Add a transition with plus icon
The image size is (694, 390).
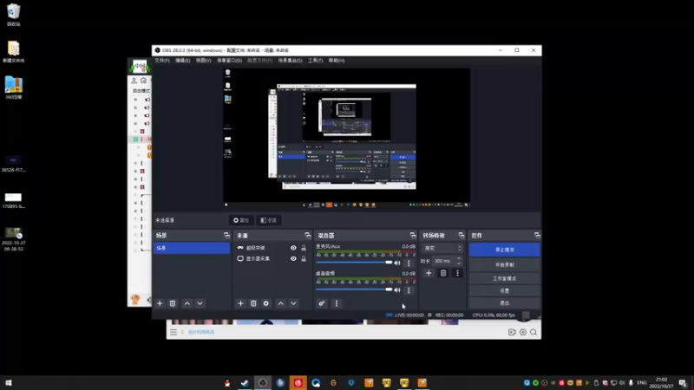429,273
